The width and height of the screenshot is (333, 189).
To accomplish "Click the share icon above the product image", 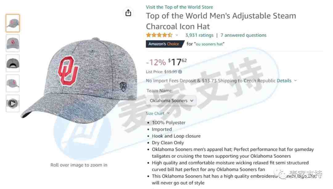I will click(128, 13).
